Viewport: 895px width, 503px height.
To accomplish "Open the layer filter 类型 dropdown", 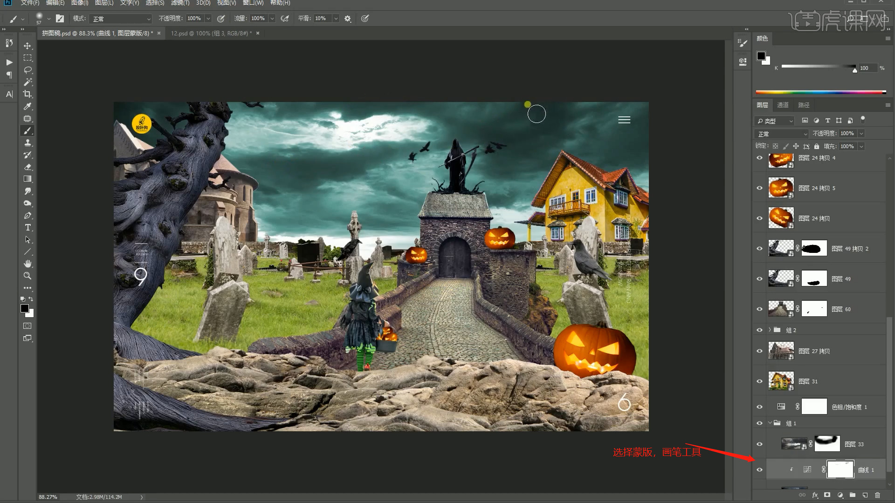I will click(774, 121).
